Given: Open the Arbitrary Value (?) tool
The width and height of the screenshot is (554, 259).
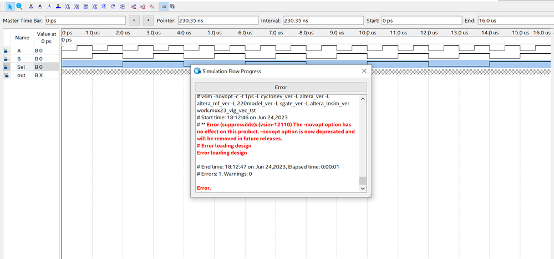Looking at the screenshot, I should [x=113, y=6].
